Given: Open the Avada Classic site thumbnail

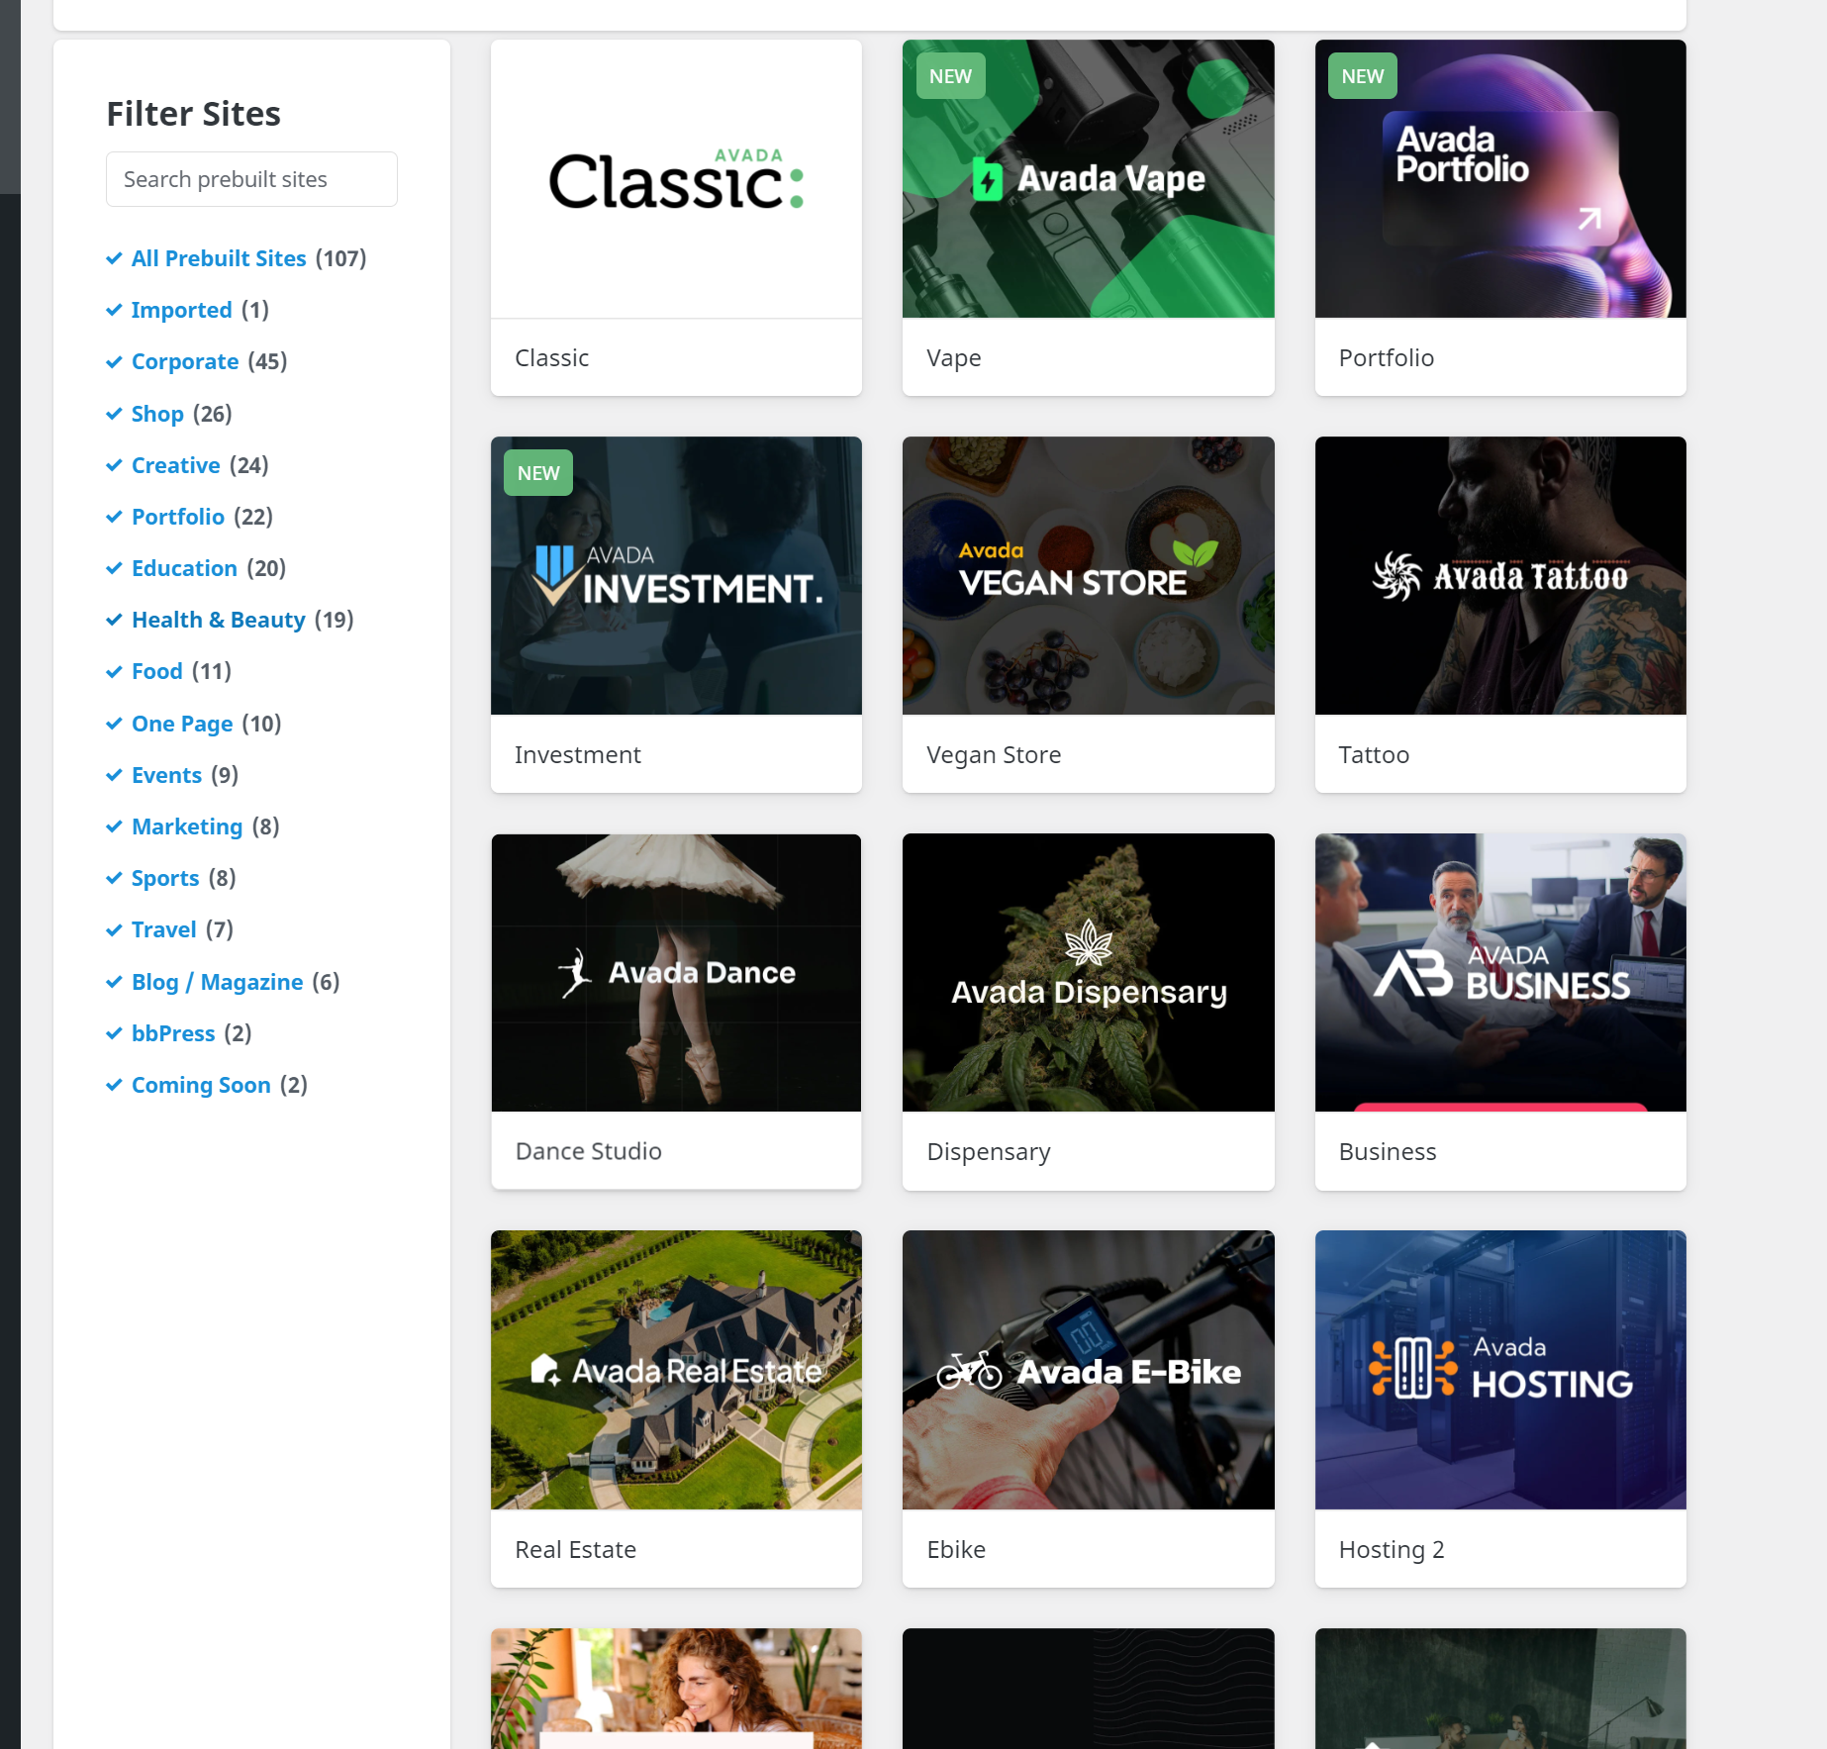Looking at the screenshot, I should 676,179.
